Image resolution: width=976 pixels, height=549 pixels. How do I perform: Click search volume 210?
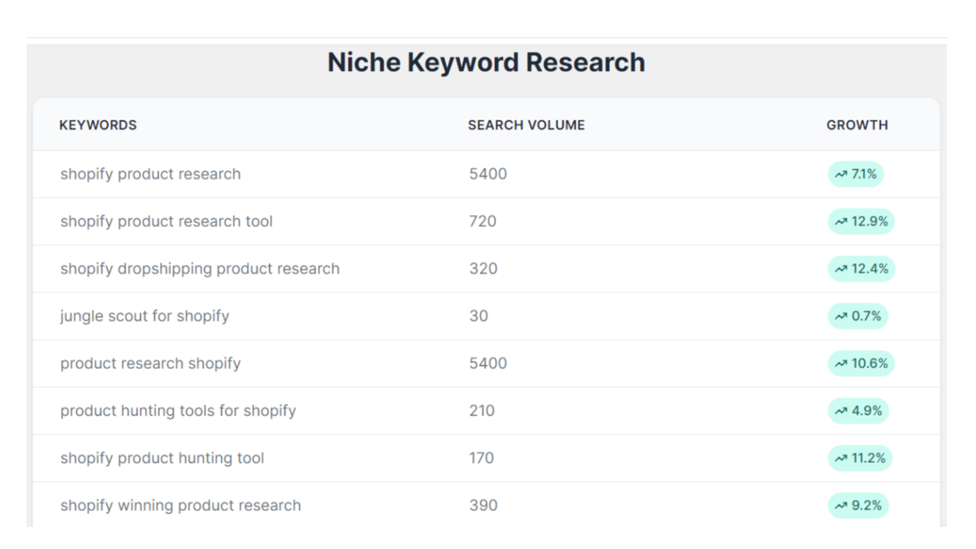(x=482, y=410)
